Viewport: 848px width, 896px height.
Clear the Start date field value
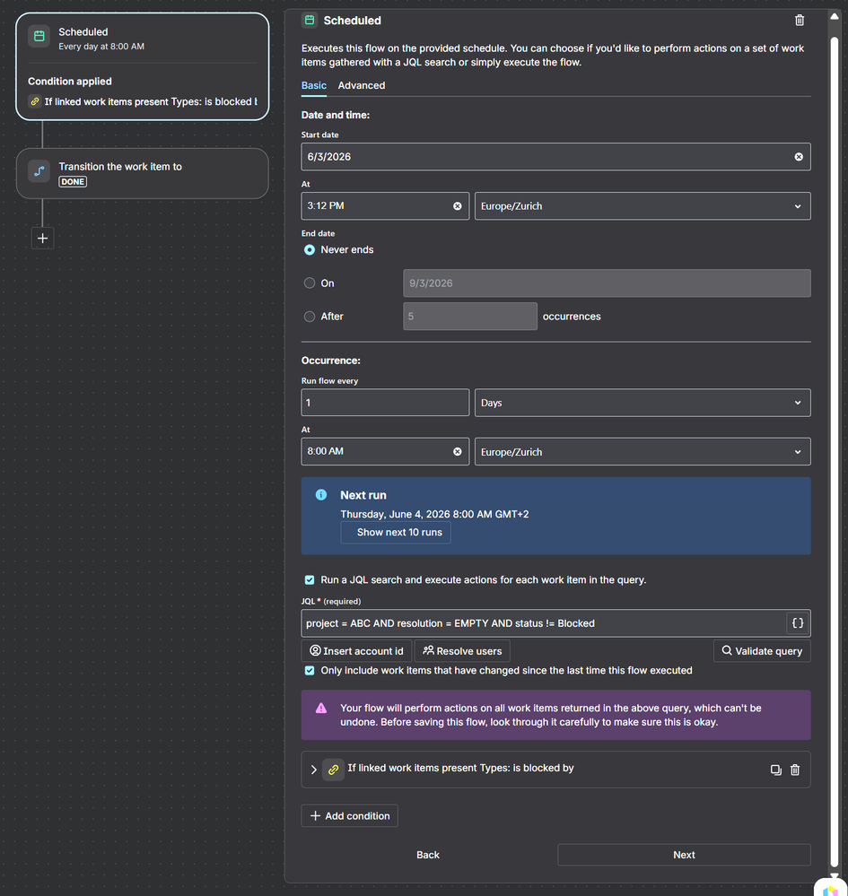coord(799,157)
